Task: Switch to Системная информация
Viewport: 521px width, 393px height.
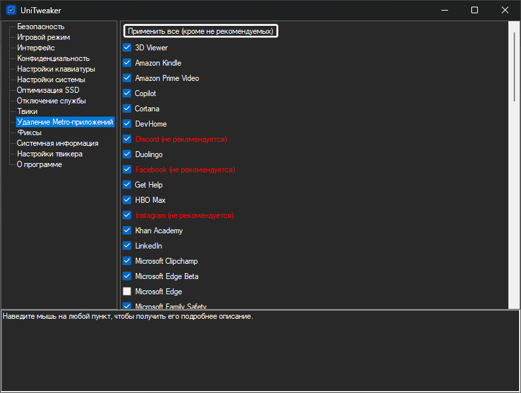Action: (x=57, y=143)
